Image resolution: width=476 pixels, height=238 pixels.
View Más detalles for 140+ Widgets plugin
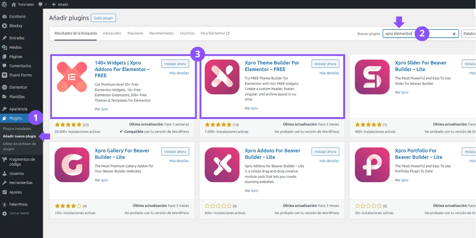(x=179, y=73)
